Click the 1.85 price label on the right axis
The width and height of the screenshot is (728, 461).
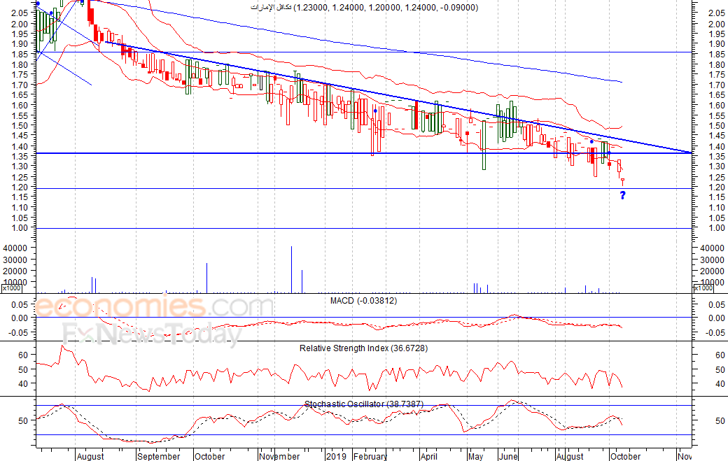point(717,55)
